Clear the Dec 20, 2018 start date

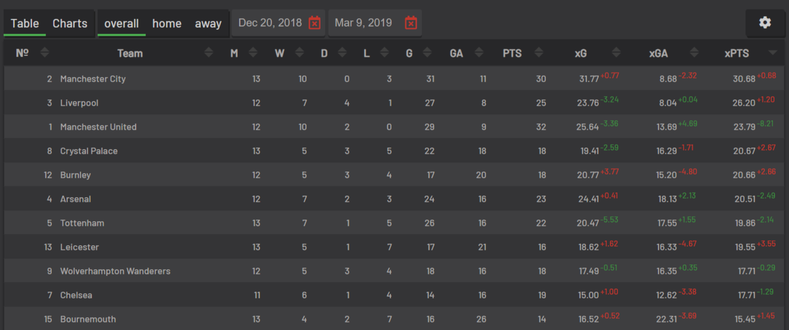pyautogui.click(x=315, y=23)
